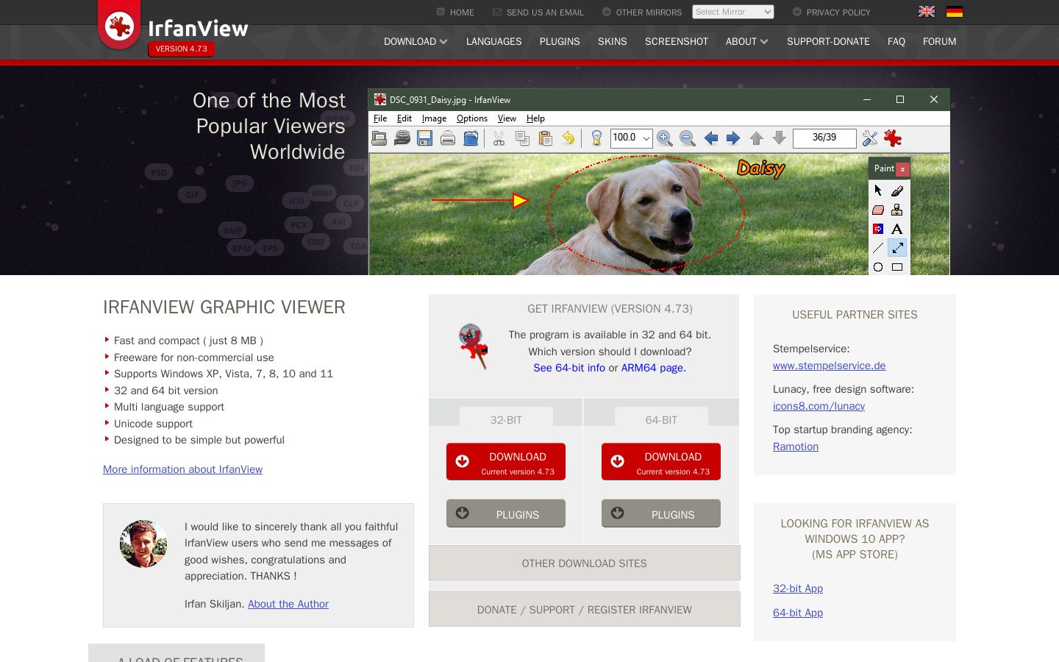
Task: Open the icons8.com/lunacy link
Action: pyautogui.click(x=819, y=406)
